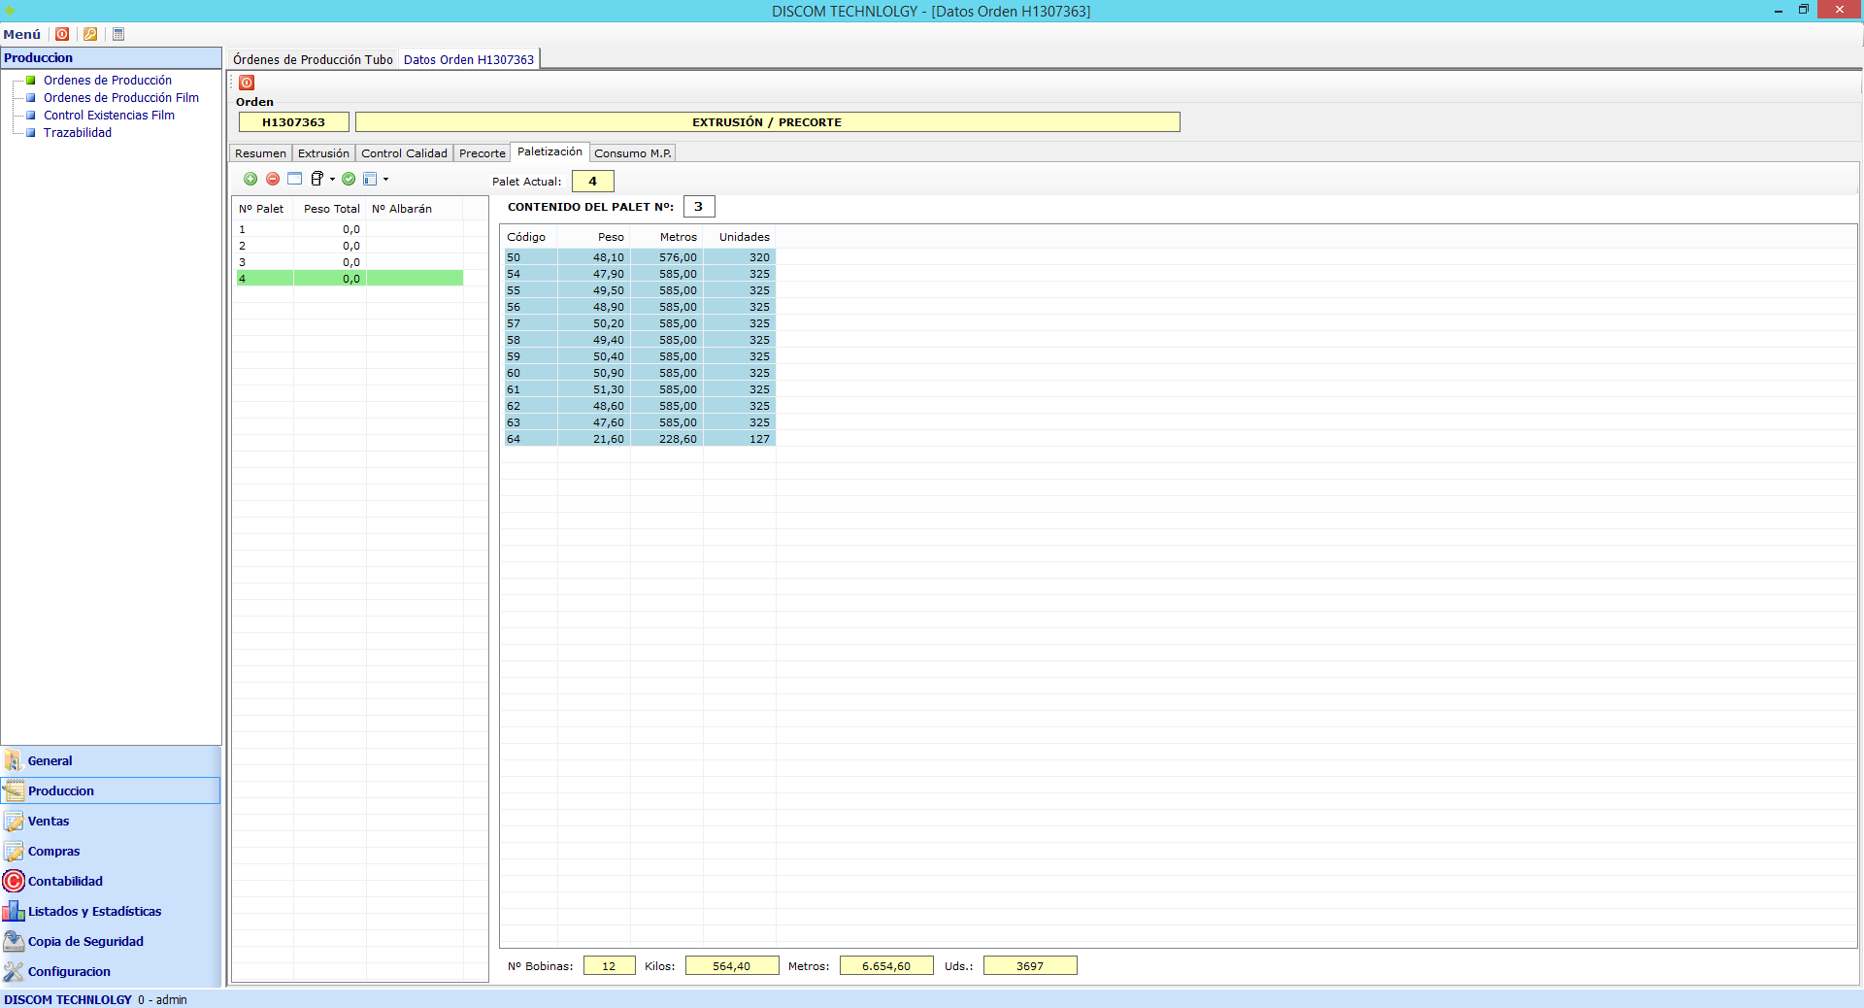Select Trazabilidad in the Produccion tree
The height and width of the screenshot is (1008, 1864).
point(78,133)
